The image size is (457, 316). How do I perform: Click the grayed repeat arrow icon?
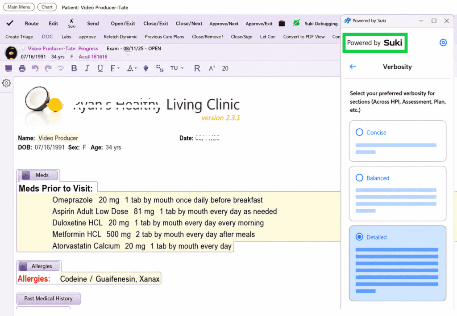pyautogui.click(x=61, y=68)
